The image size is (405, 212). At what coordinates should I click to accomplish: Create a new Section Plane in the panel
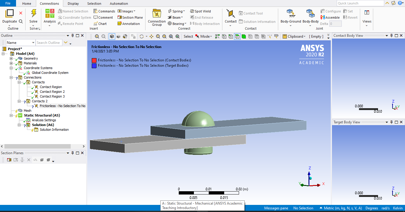click(9, 160)
